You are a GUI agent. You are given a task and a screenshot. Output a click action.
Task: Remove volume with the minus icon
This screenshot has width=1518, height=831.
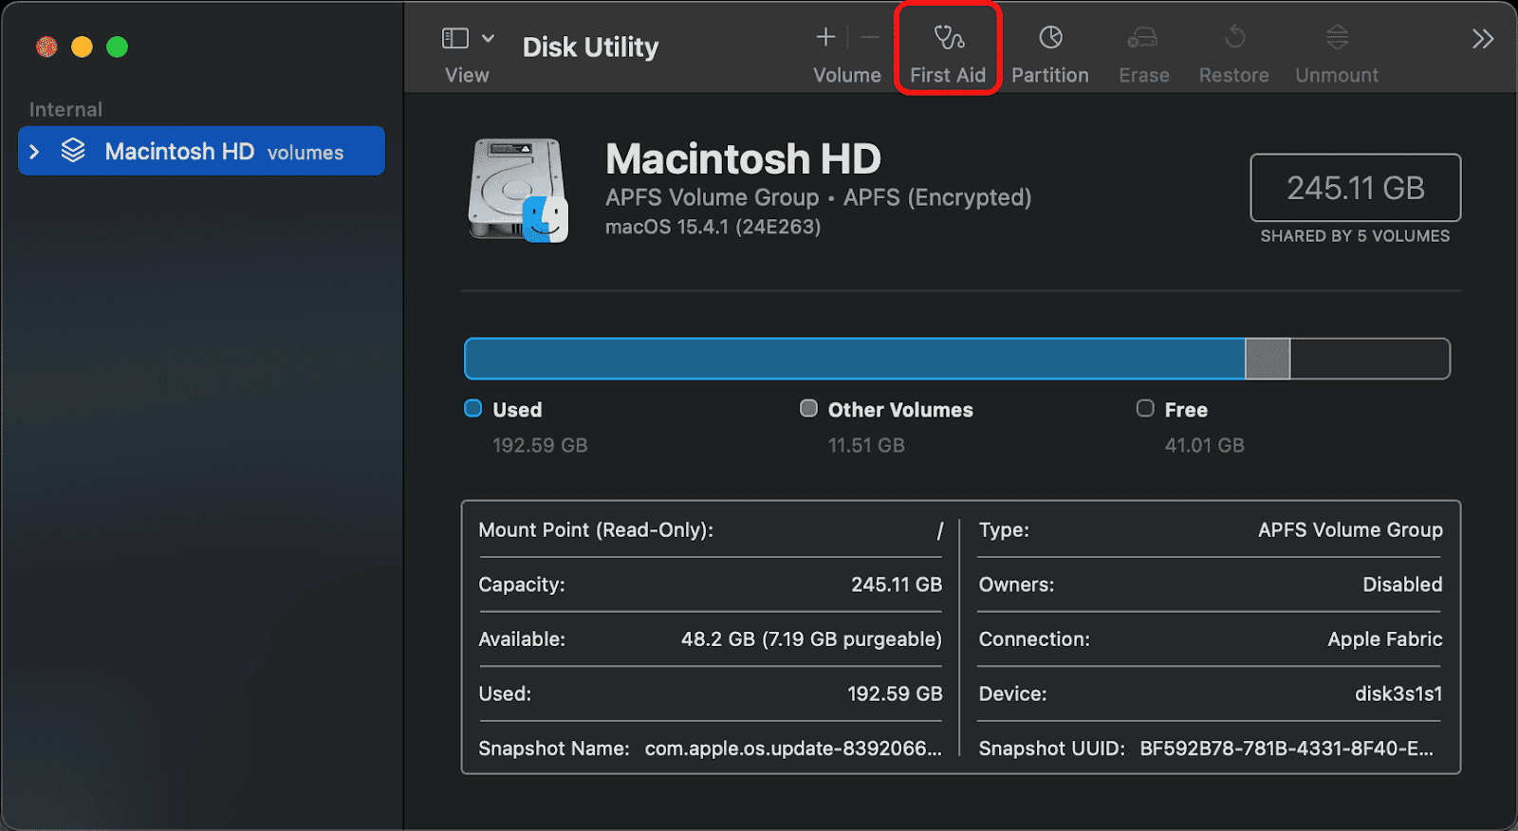[x=870, y=38]
